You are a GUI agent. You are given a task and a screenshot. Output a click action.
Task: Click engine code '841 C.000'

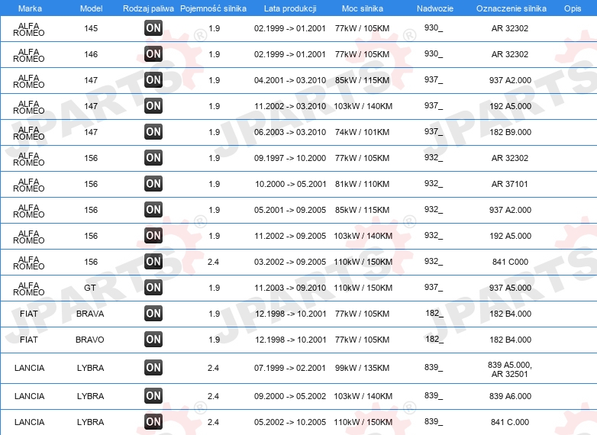pyautogui.click(x=510, y=422)
